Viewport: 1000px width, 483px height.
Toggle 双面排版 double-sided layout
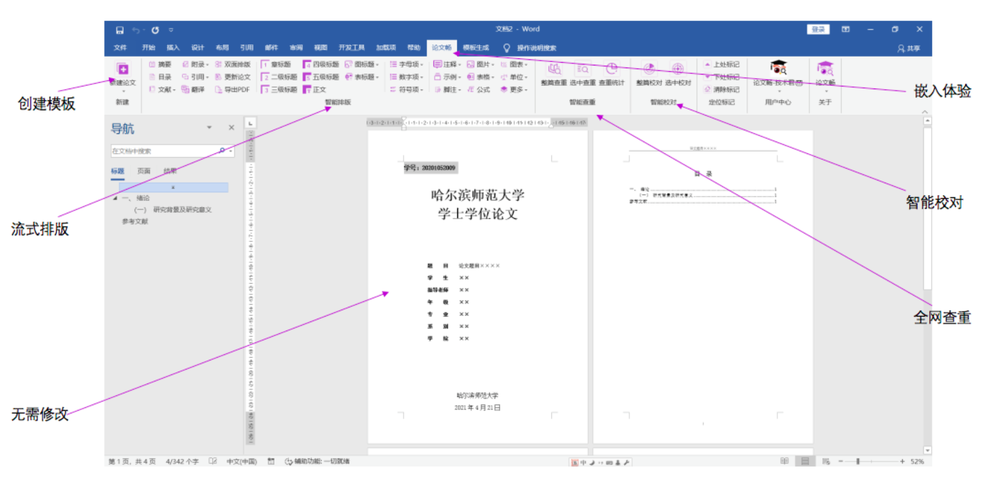tap(233, 64)
